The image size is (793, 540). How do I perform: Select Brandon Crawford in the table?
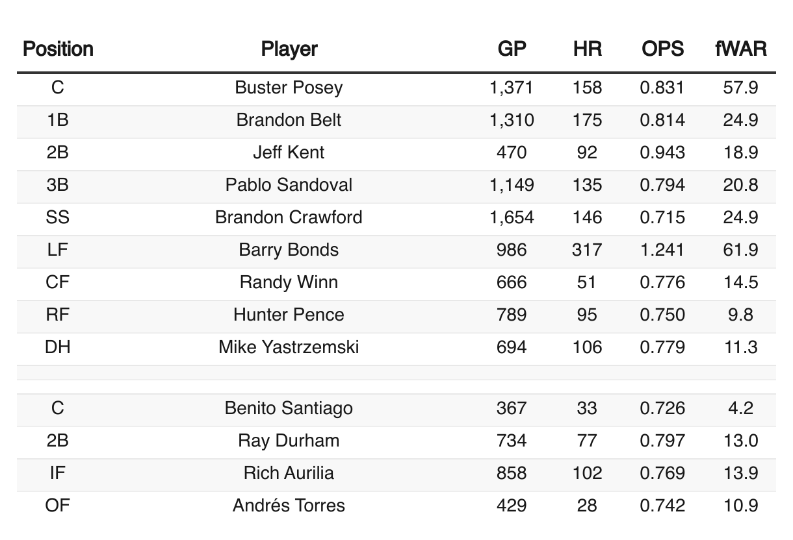click(x=289, y=217)
